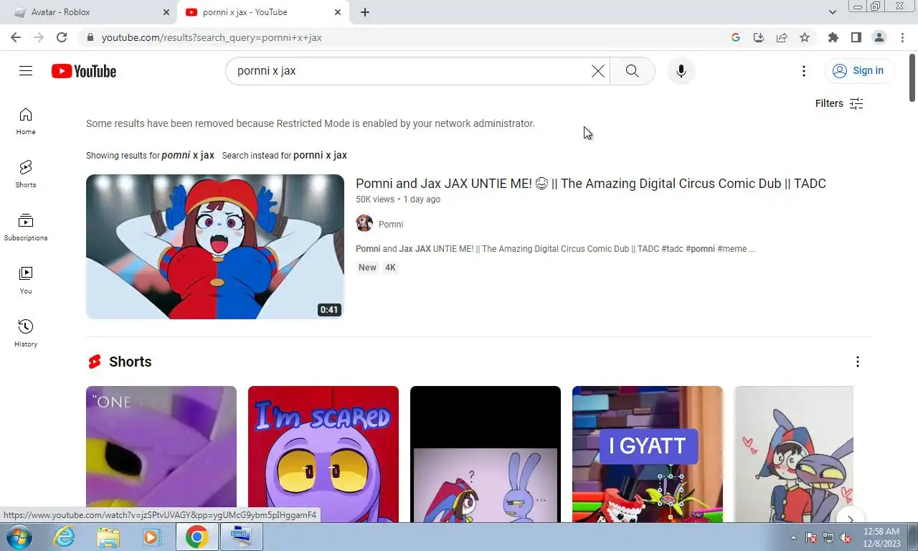This screenshot has width=918, height=551.
Task: Focus the YouTube search input field
Action: click(x=409, y=71)
